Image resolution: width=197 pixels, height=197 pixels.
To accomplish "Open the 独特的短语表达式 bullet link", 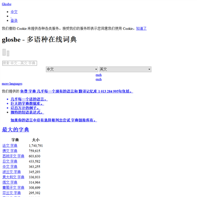I will (27, 112).
